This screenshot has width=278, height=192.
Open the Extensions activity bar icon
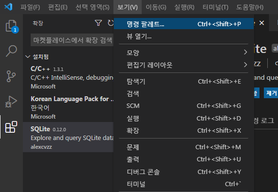coord(11,127)
